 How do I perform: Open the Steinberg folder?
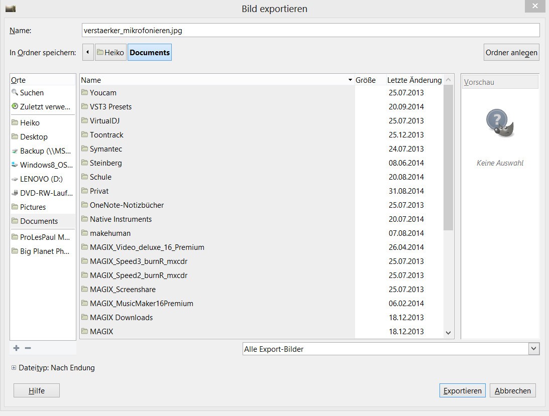(x=105, y=163)
